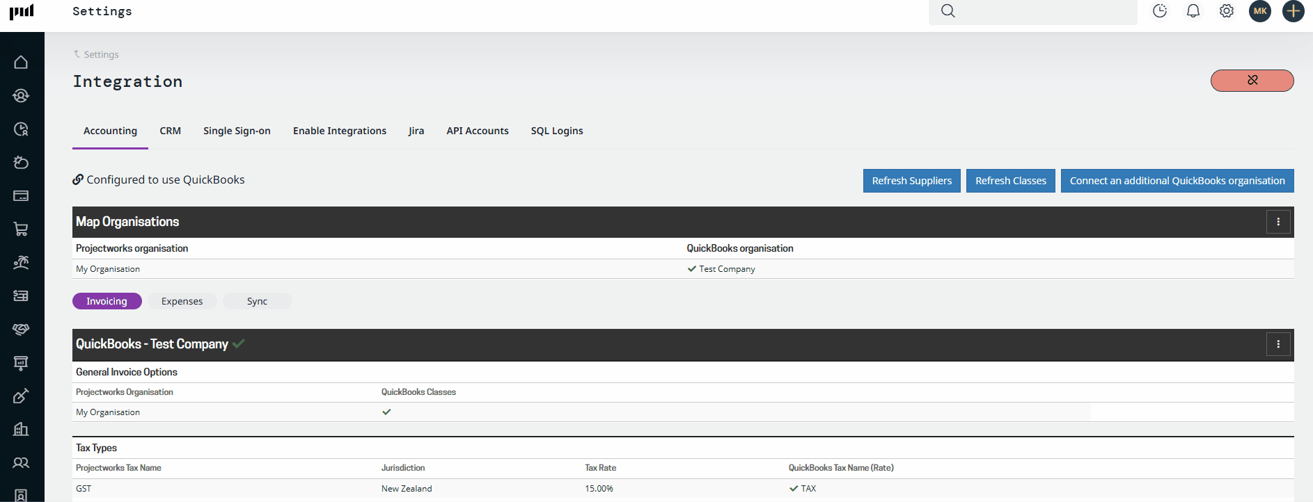Open the building sidebar icon

[21, 430]
